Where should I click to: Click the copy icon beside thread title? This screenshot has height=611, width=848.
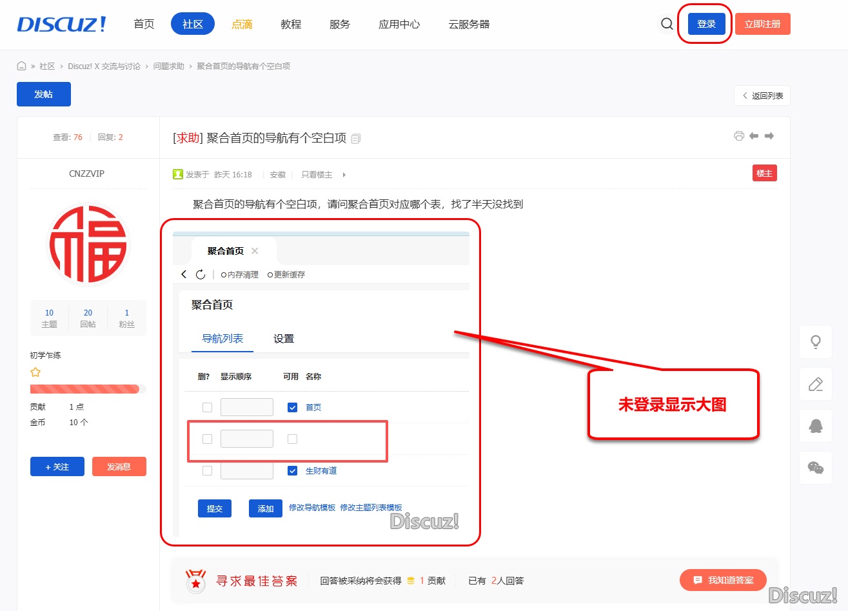[356, 139]
